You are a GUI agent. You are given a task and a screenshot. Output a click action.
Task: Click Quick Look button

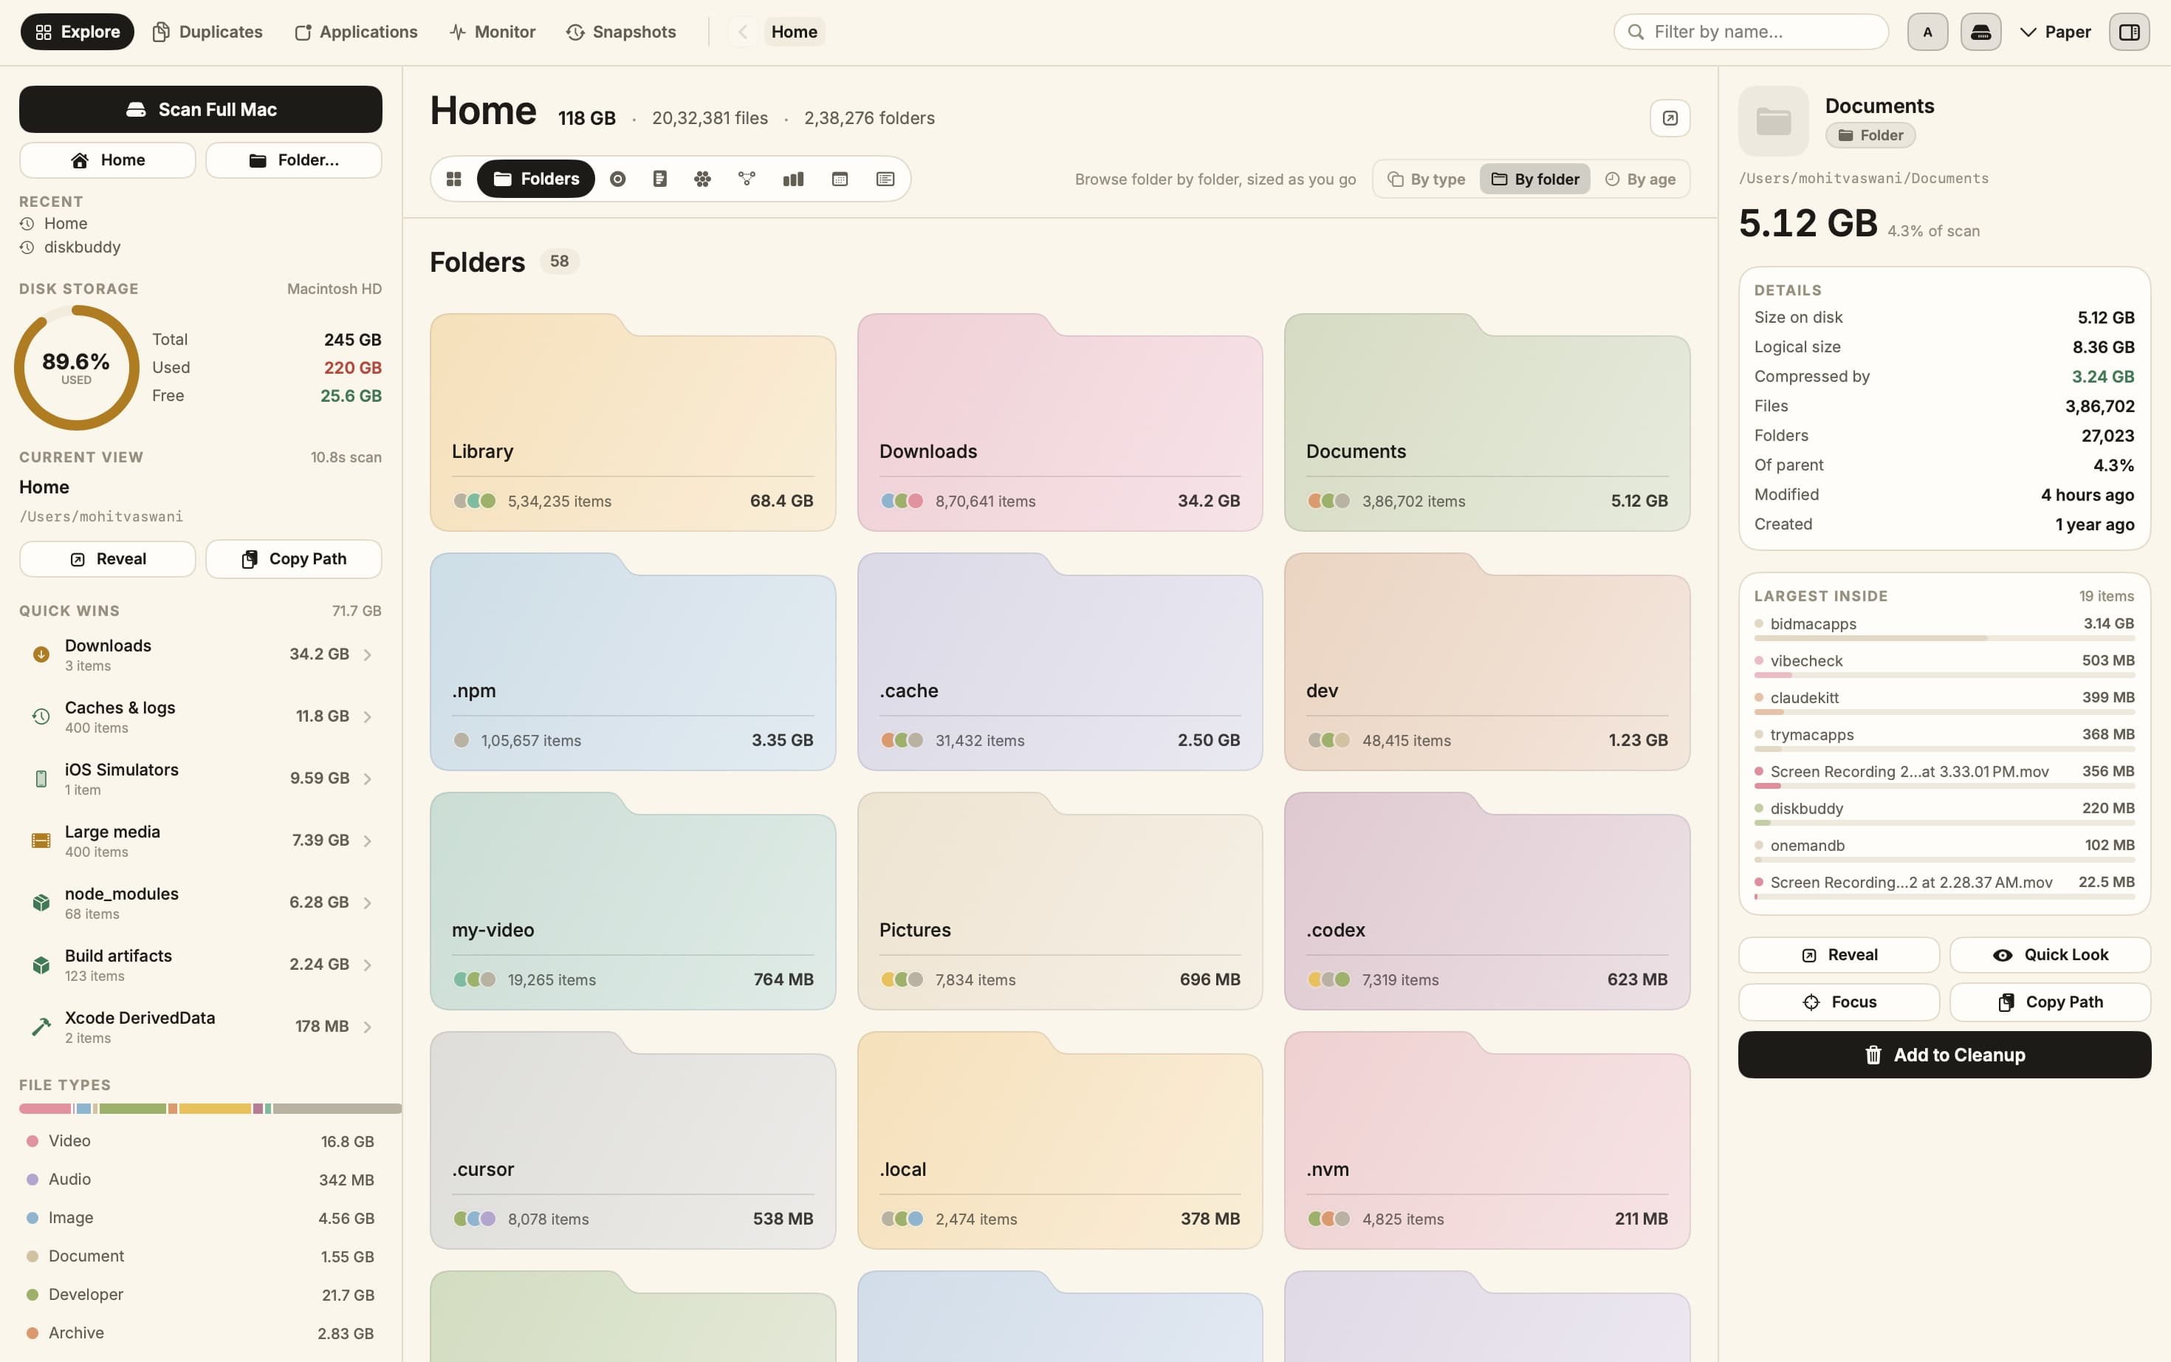pos(2051,955)
